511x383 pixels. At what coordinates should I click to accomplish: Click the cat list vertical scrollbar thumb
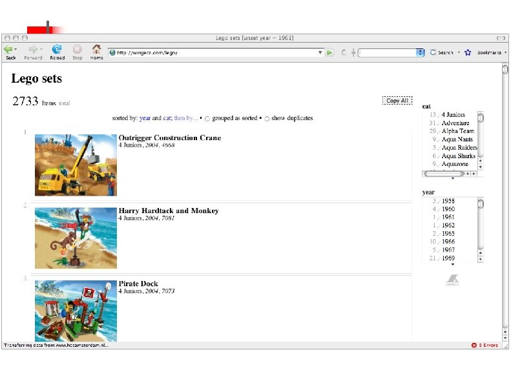[x=481, y=117]
